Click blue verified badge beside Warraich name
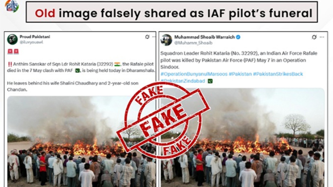This screenshot has height=187, width=333. click(238, 37)
